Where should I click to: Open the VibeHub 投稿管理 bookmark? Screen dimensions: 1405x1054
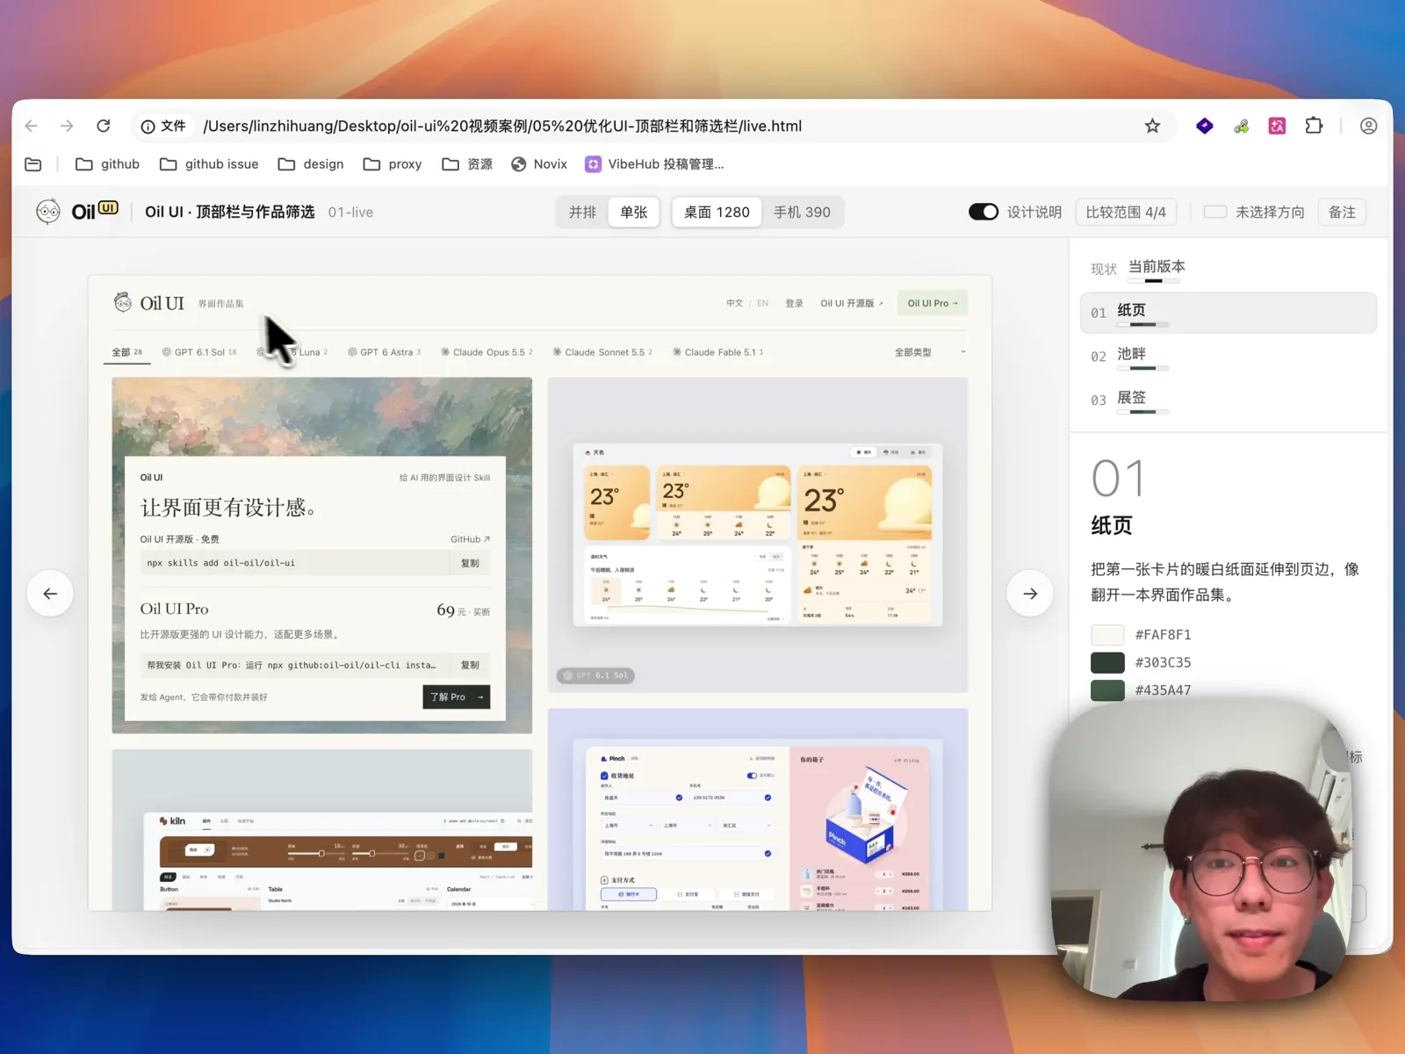click(x=655, y=164)
